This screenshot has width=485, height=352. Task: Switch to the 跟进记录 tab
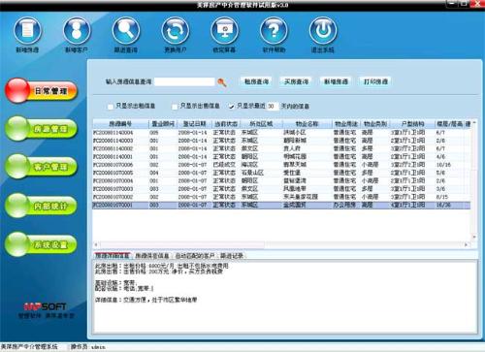[232, 256]
